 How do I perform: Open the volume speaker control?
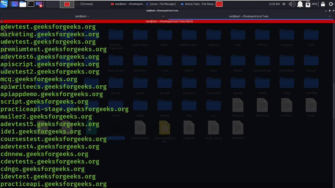tap(292, 4)
